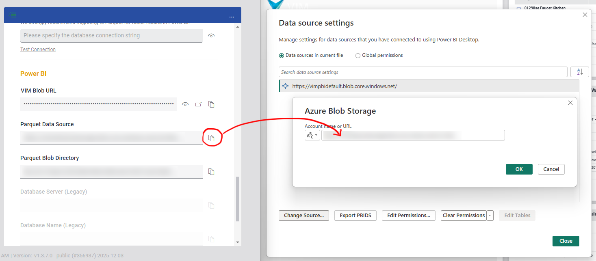
Task: Select Data sources in current file option
Action: 281,55
